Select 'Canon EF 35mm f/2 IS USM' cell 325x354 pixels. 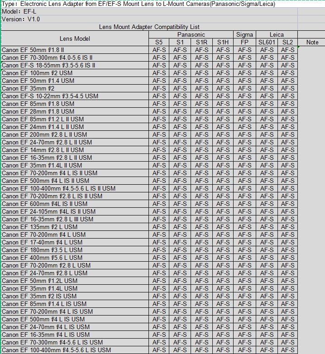coord(75,296)
